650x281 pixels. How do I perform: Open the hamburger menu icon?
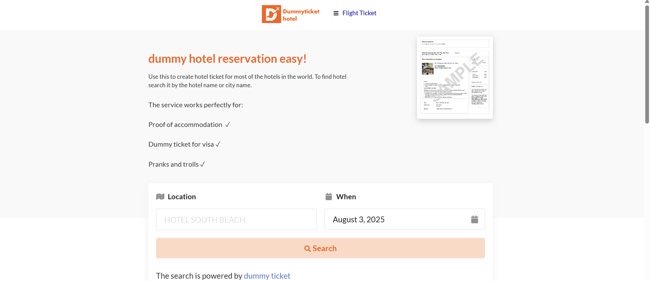click(336, 13)
